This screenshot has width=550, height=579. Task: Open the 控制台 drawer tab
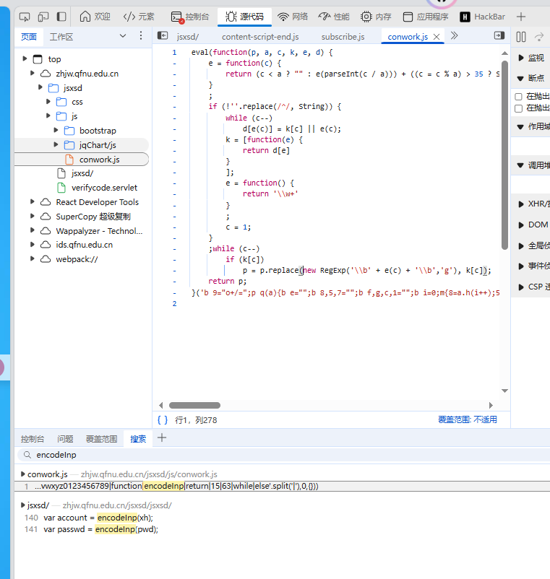coord(32,438)
